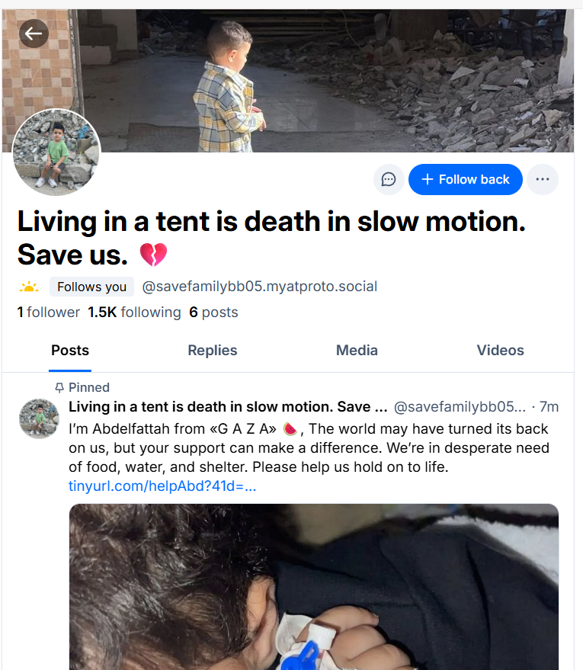Open the three-dot more options menu

pos(543,180)
